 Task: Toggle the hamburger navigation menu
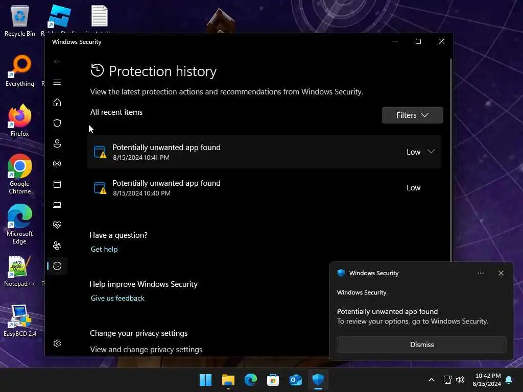57,82
